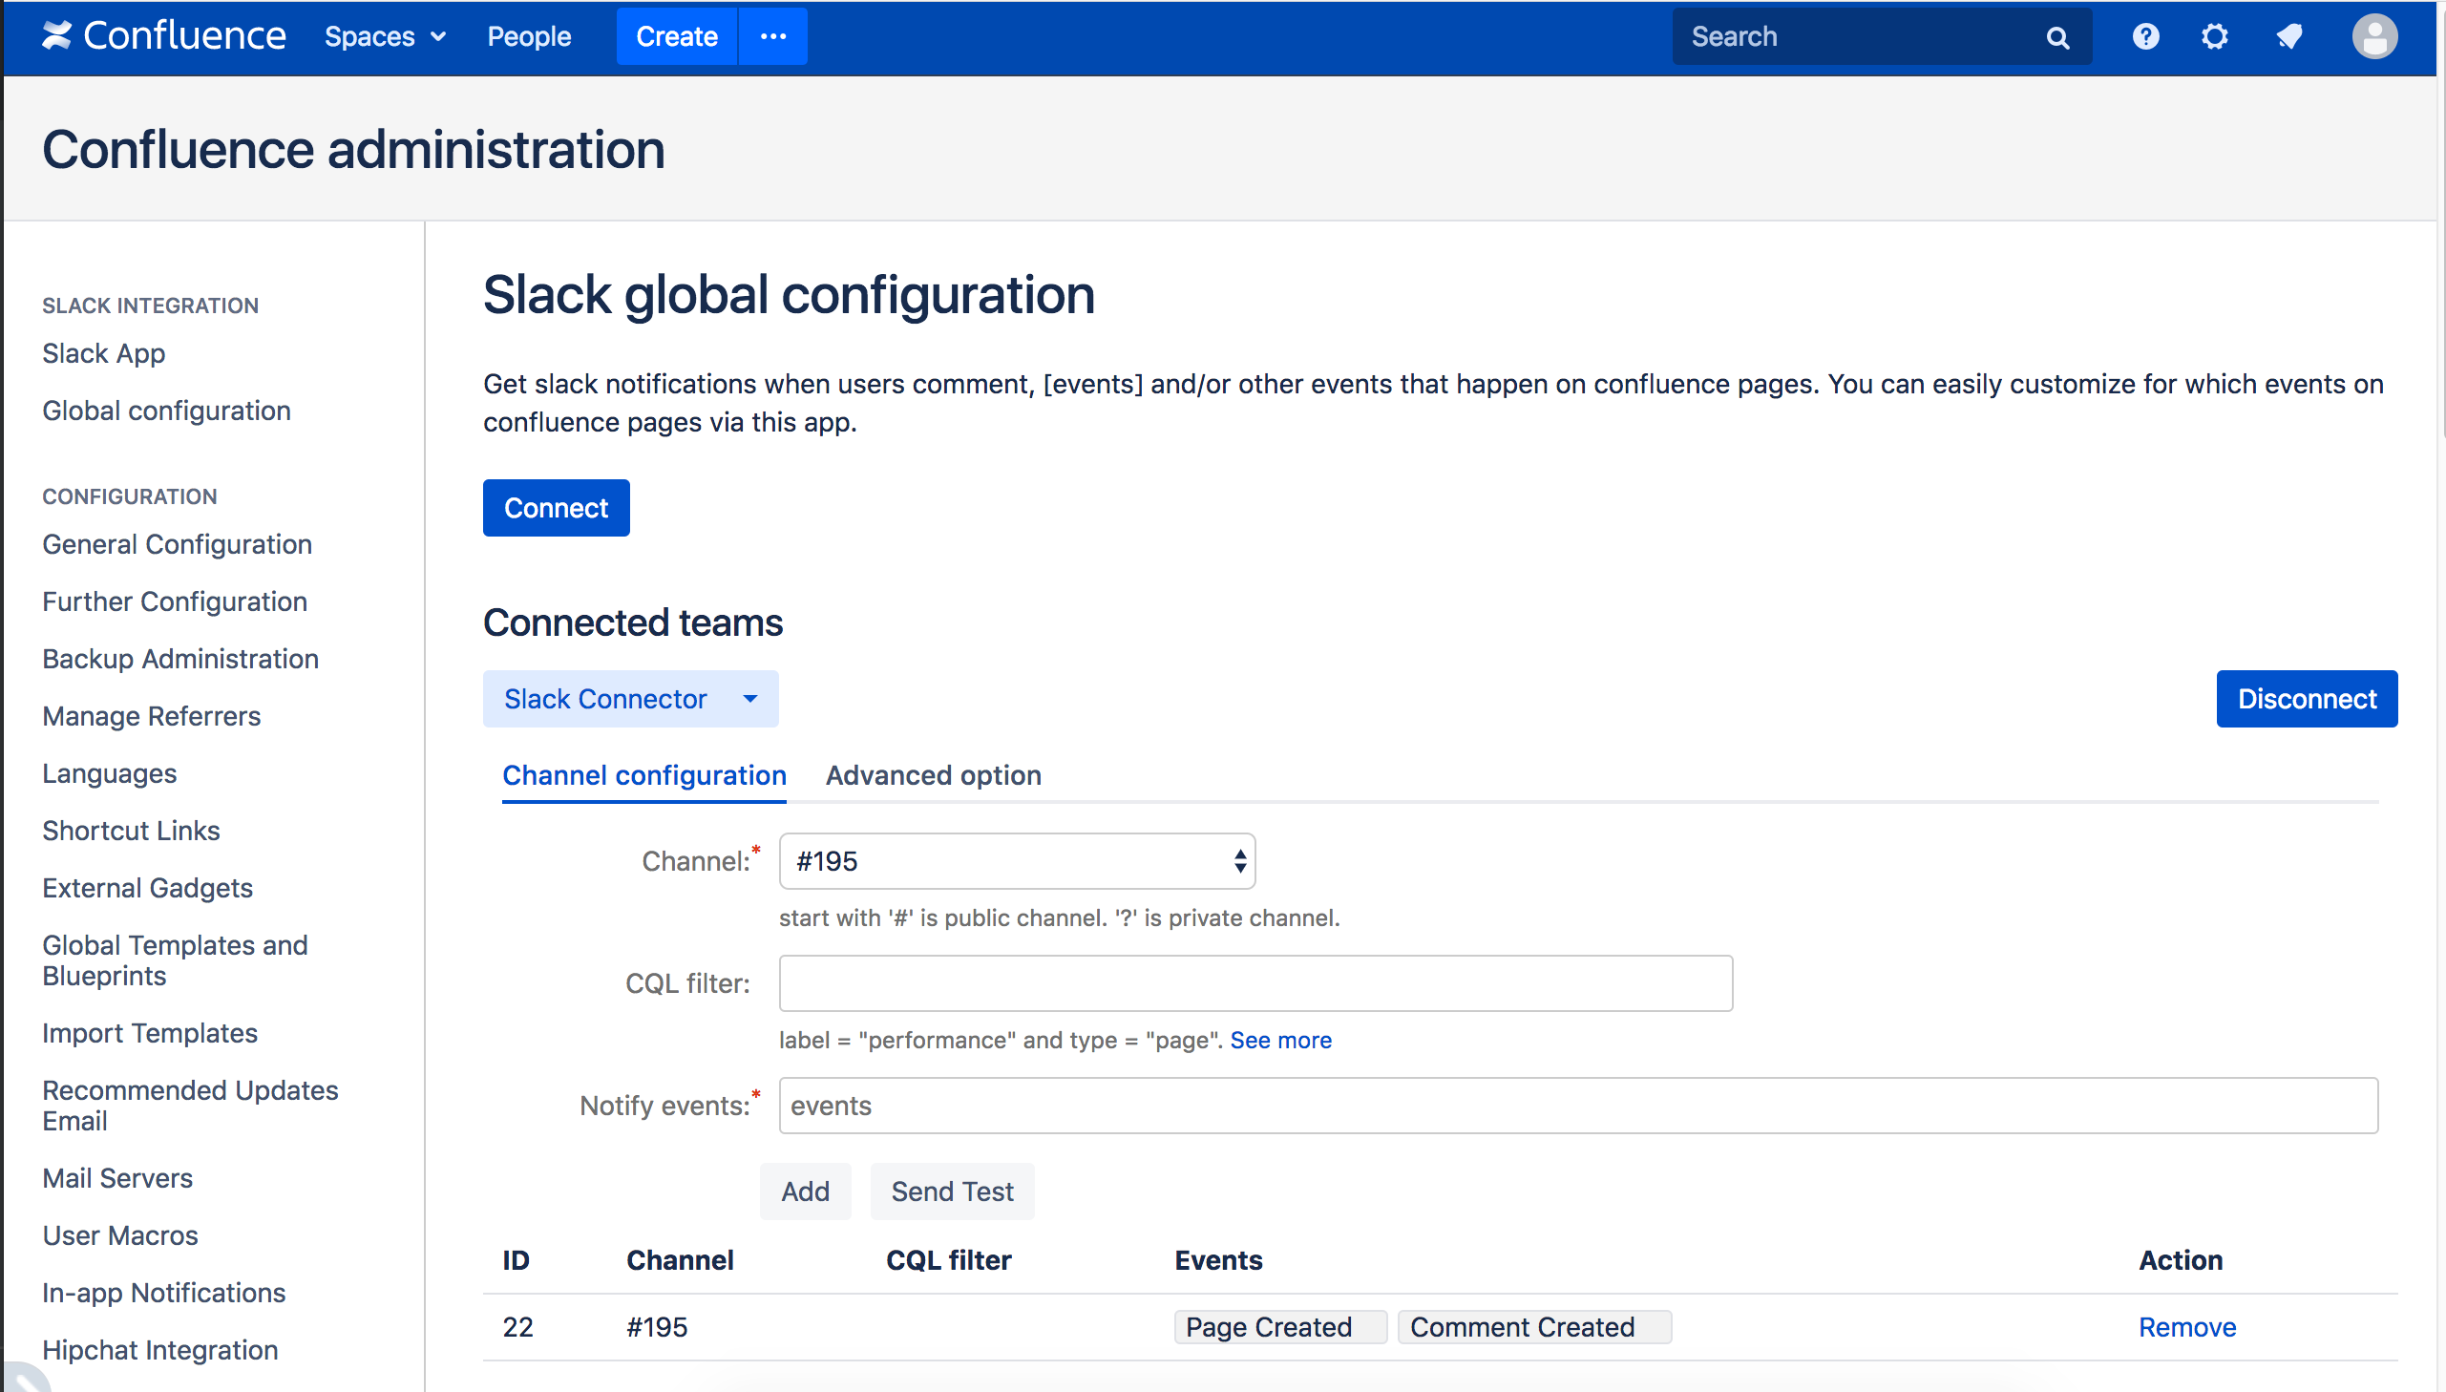The width and height of the screenshot is (2446, 1392).
Task: Remove the #195 channel configuration
Action: pyautogui.click(x=2187, y=1326)
